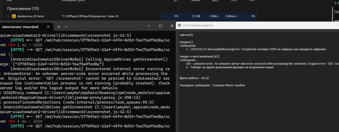Click the dnplayer.exe yellow app icon
This screenshot has width=339, height=132.
[x=14, y=16]
